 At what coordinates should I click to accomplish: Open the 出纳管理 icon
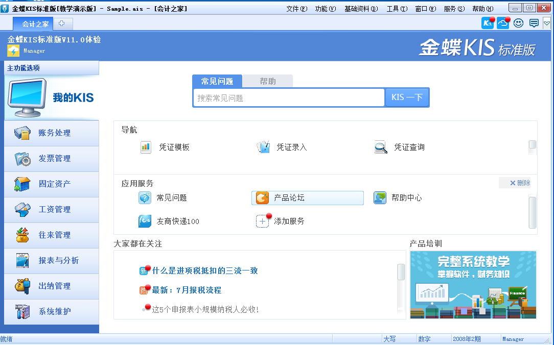pos(22,286)
